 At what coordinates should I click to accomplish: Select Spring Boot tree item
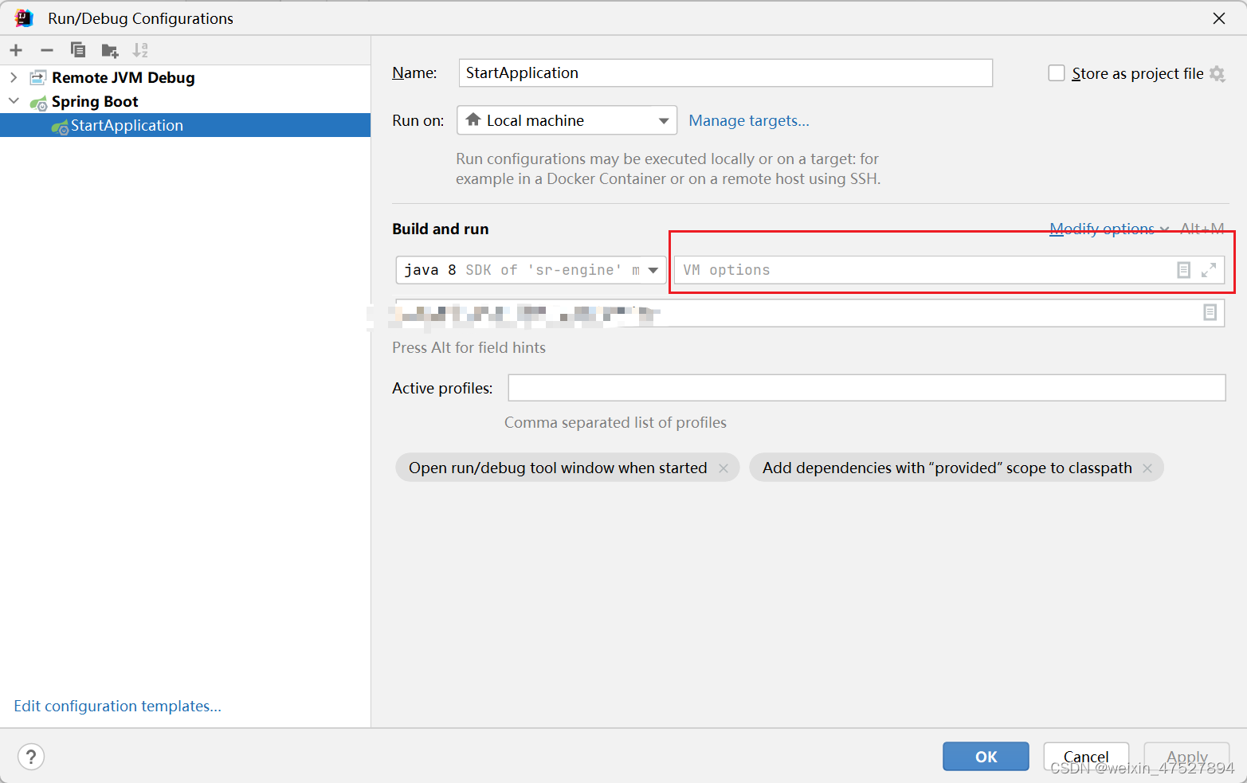(x=94, y=101)
